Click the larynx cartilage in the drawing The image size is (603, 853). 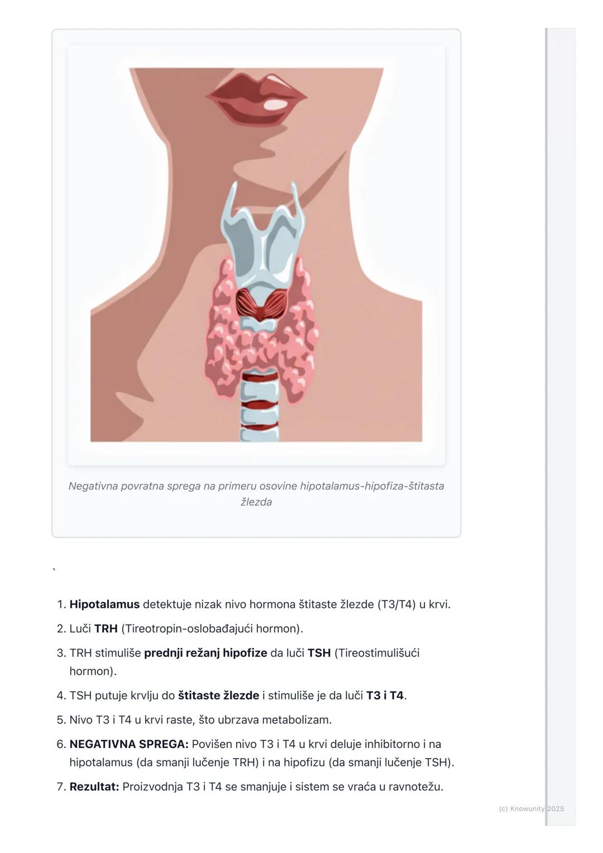[264, 234]
